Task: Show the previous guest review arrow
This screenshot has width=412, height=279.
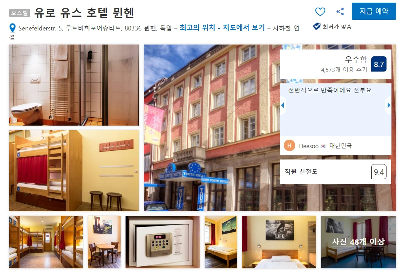Action: [x=283, y=105]
